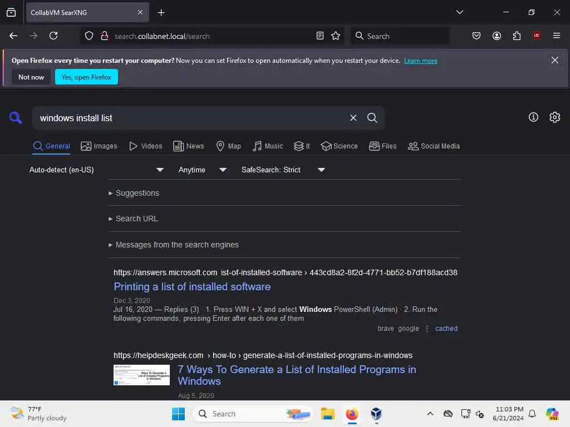Open the uBlock Origin extension icon
This screenshot has height=427, width=570.
(537, 36)
